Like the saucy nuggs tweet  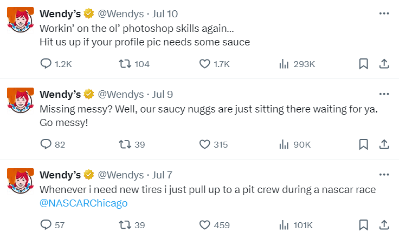click(205, 144)
